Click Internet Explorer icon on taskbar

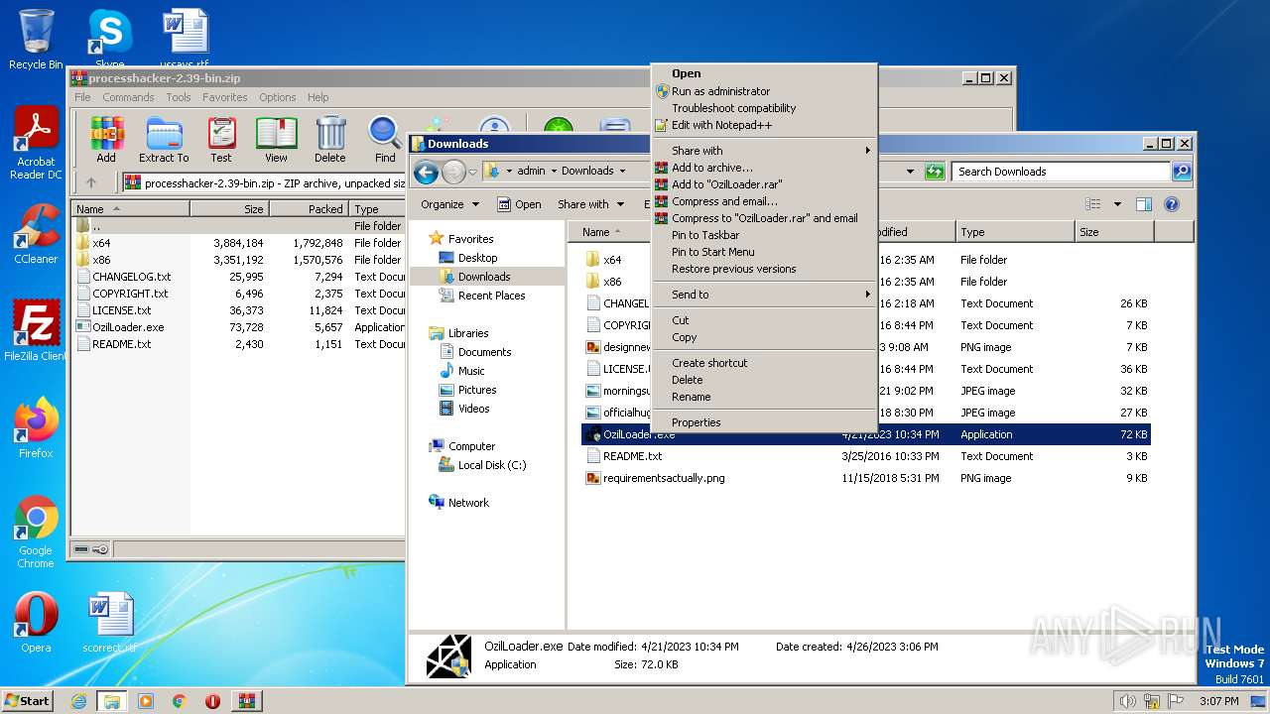(78, 701)
